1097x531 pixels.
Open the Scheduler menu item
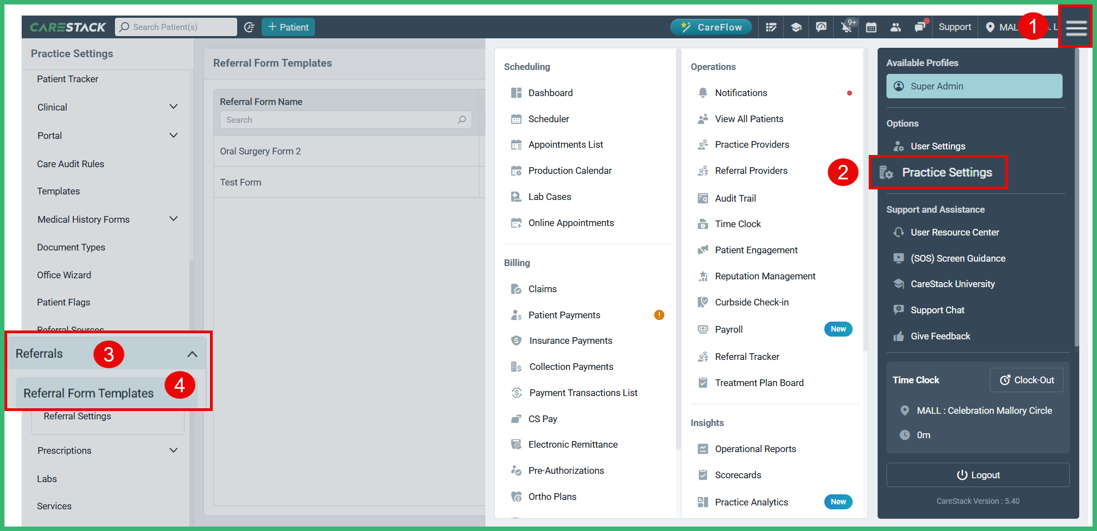point(548,119)
